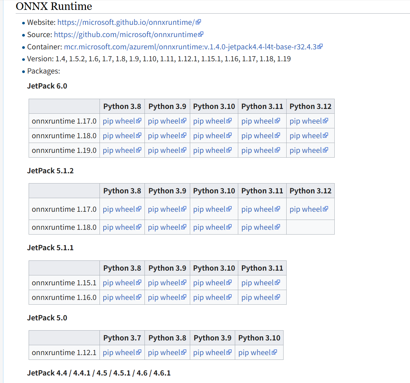Click onnxruntime 1.12.1 row label in JetPack 5.0
Screen dimensions: 410x383
[x=64, y=353]
